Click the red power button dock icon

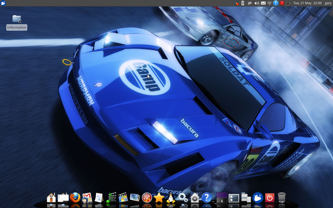(x=270, y=198)
